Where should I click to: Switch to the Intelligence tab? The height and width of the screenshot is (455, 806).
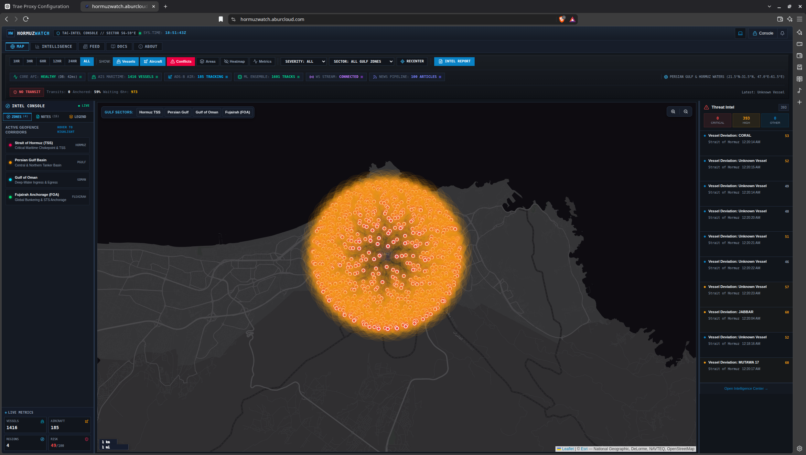click(54, 47)
